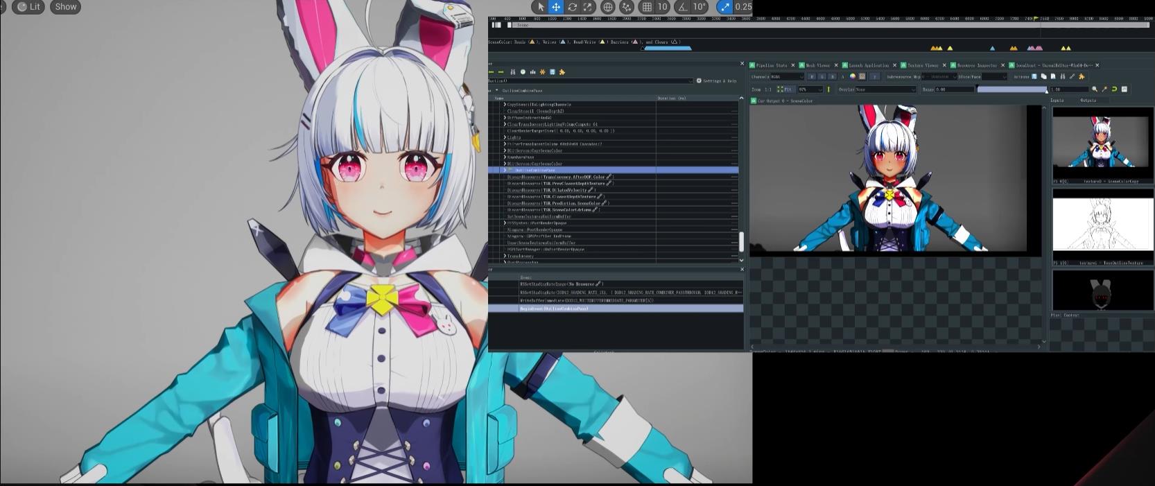Image resolution: width=1155 pixels, height=486 pixels.
Task: Click the wand icon under Actions
Action: coord(1072,77)
